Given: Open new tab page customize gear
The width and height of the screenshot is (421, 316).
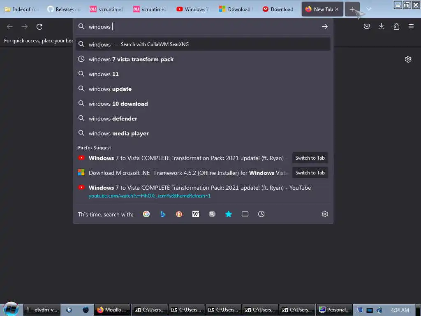Looking at the screenshot, I should point(408,59).
